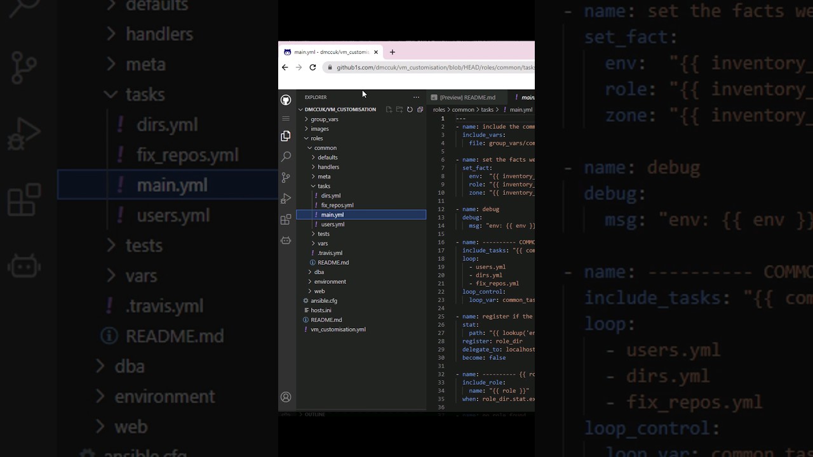
Task: Click 'set_fact:' on editor line 7
Action: coord(476,168)
